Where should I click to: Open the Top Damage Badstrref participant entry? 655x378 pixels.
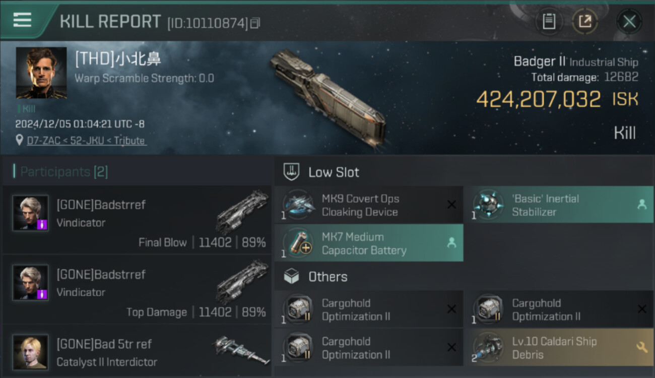[137, 290]
